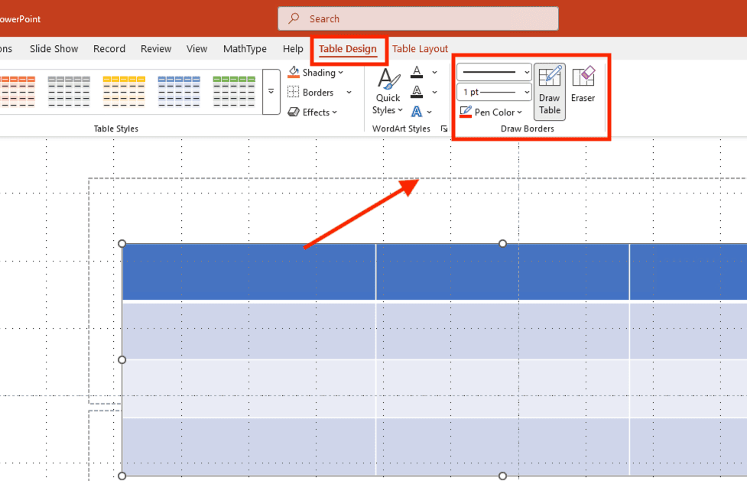Viewport: 747px width, 481px height.
Task: Open the Record tab
Action: click(x=109, y=49)
